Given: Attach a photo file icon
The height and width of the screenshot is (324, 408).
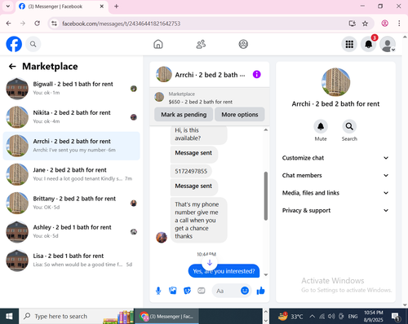Looking at the screenshot, I should 173,291.
